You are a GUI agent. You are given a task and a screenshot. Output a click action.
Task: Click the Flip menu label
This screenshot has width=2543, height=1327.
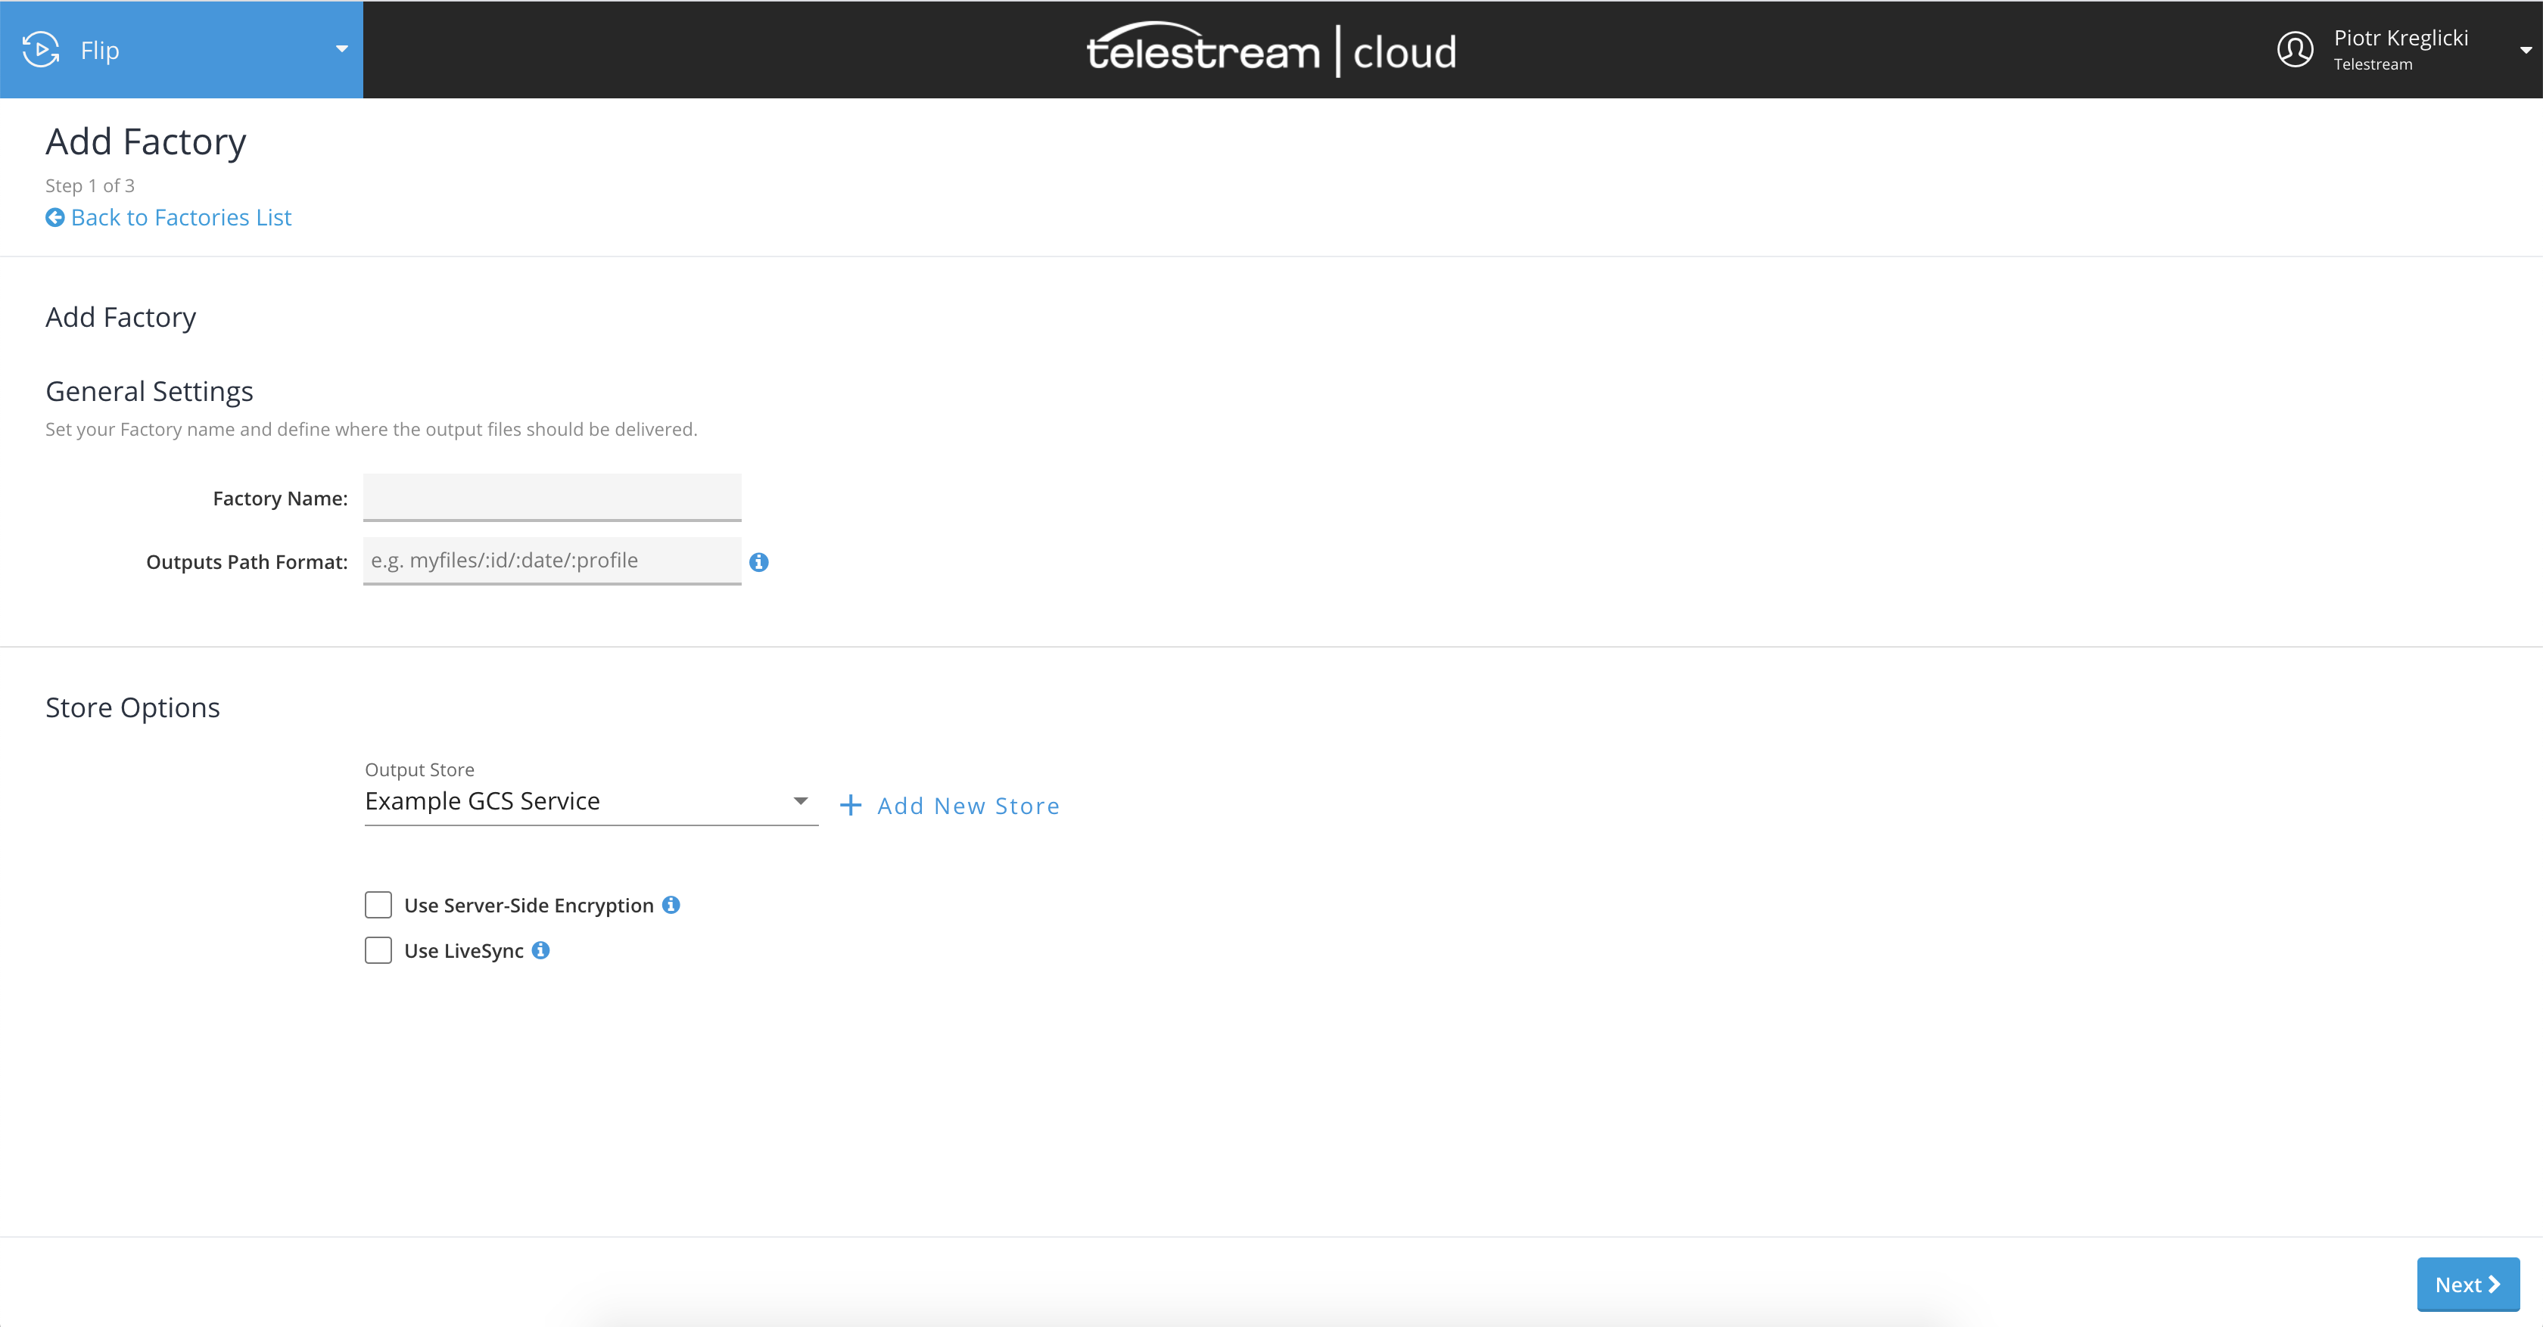(100, 51)
